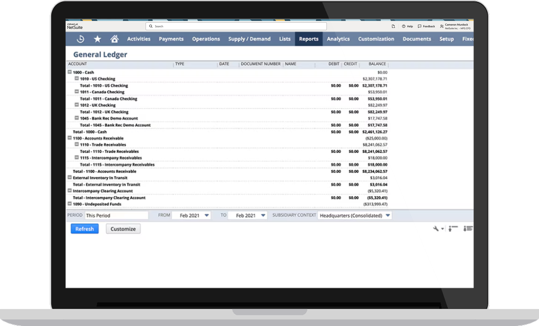Open the Customization menu
Image resolution: width=539 pixels, height=326 pixels.
click(376, 39)
